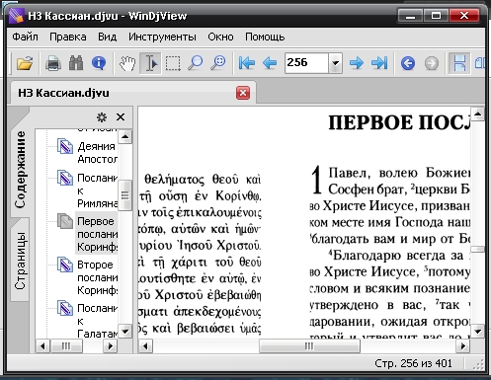Click heading ПЕРВОЕ ПОСЛ in the page

399,122
